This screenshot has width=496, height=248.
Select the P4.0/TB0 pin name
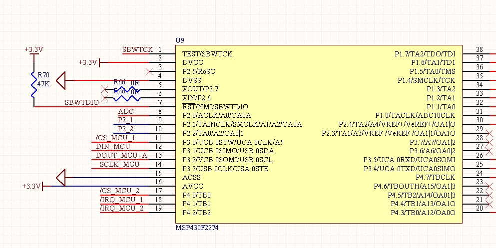[197, 195]
